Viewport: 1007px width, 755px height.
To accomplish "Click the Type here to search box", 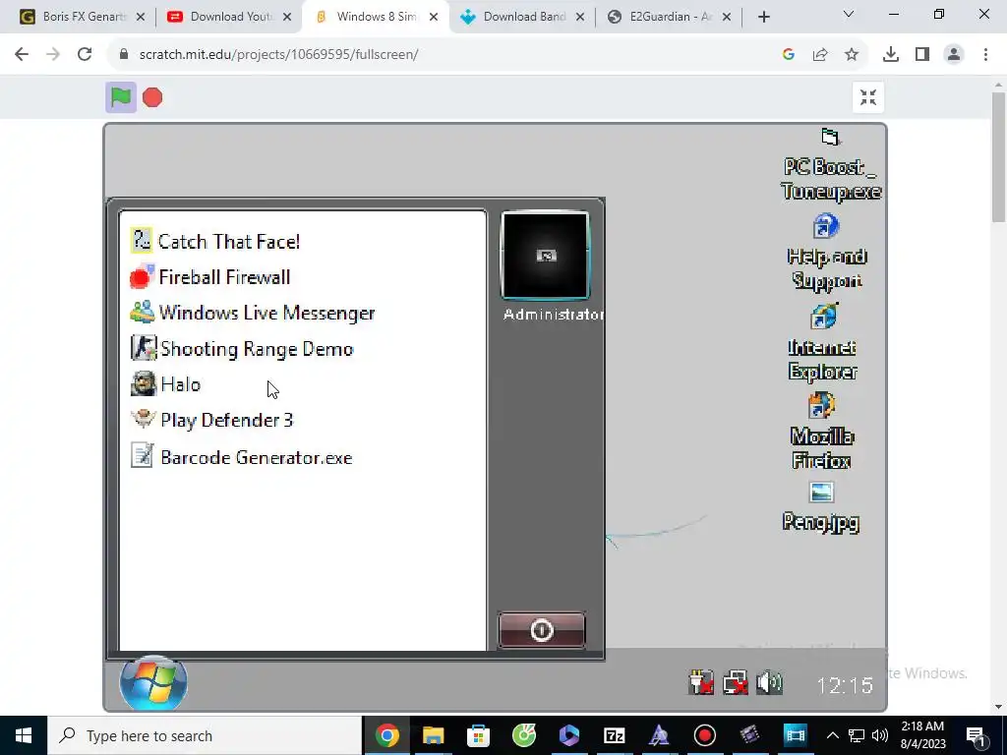I will coord(205,735).
